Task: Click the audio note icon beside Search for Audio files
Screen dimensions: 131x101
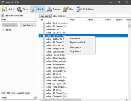Action: pos(3,15)
